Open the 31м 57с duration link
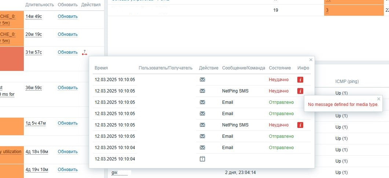Image resolution: width=389 pixels, height=178 pixels. (x=34, y=52)
